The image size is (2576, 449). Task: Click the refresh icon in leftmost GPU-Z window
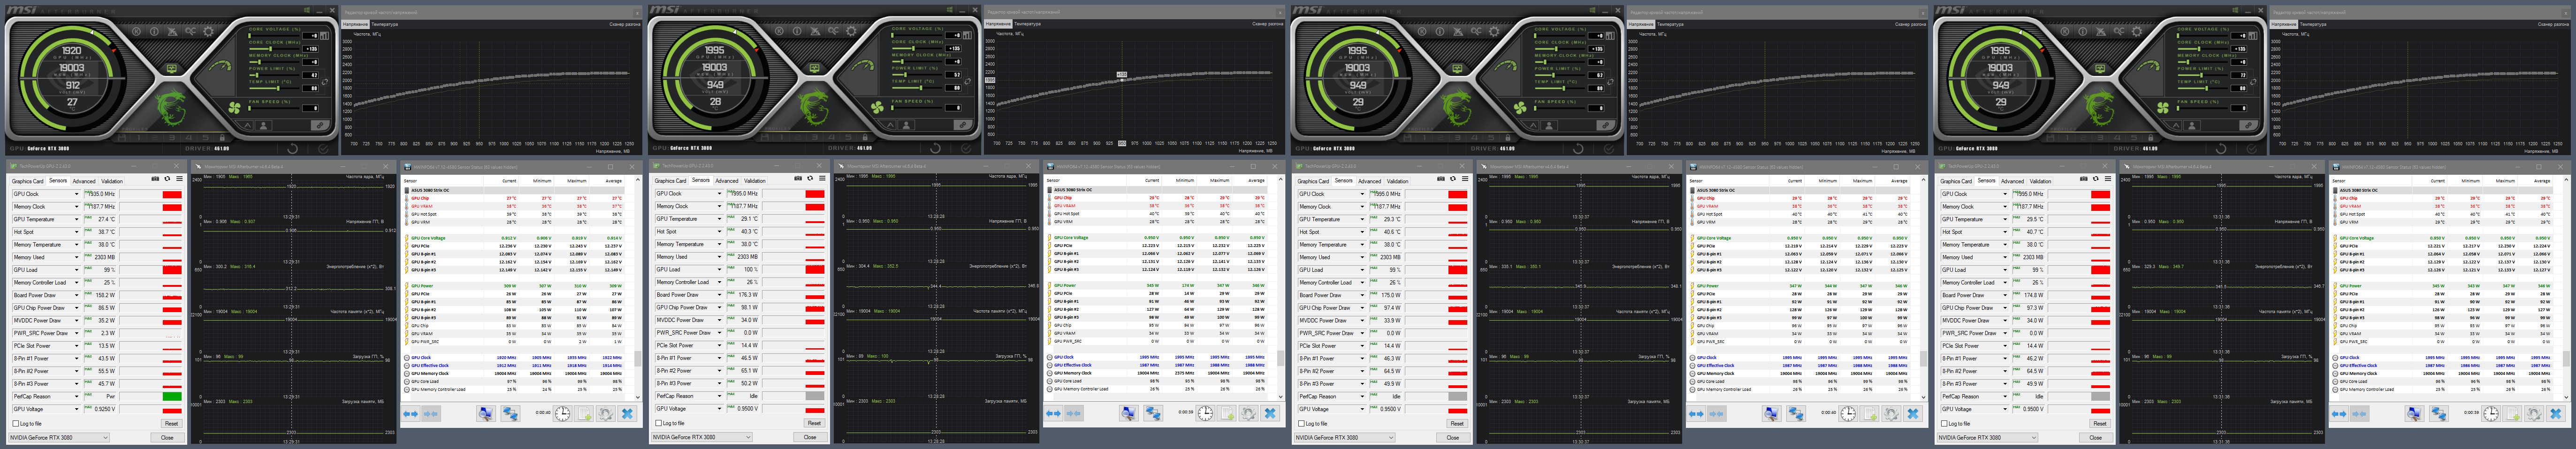pyautogui.click(x=167, y=179)
